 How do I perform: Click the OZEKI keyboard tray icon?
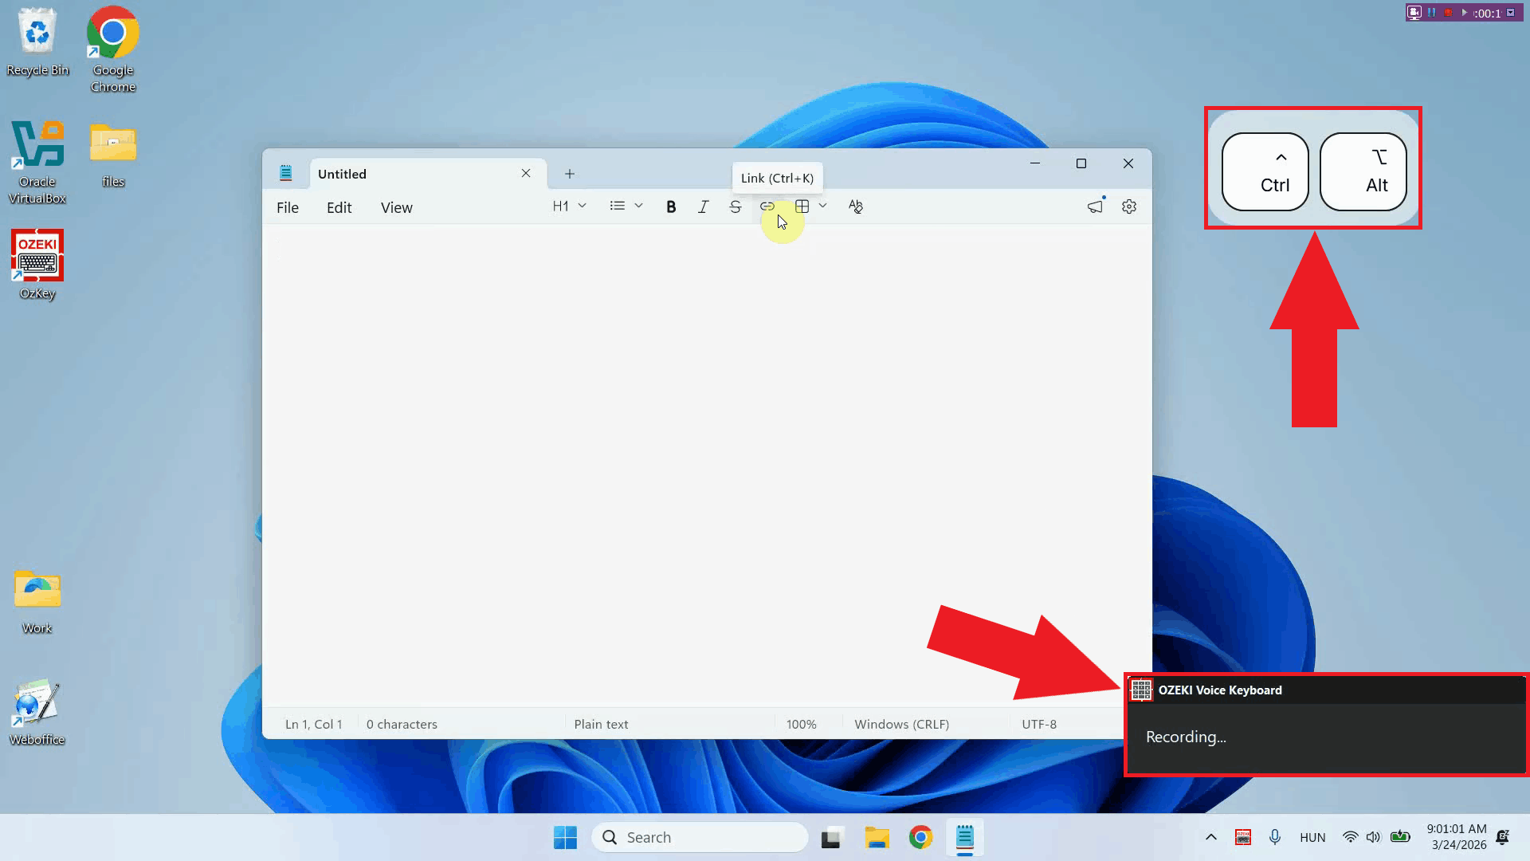point(1243,837)
